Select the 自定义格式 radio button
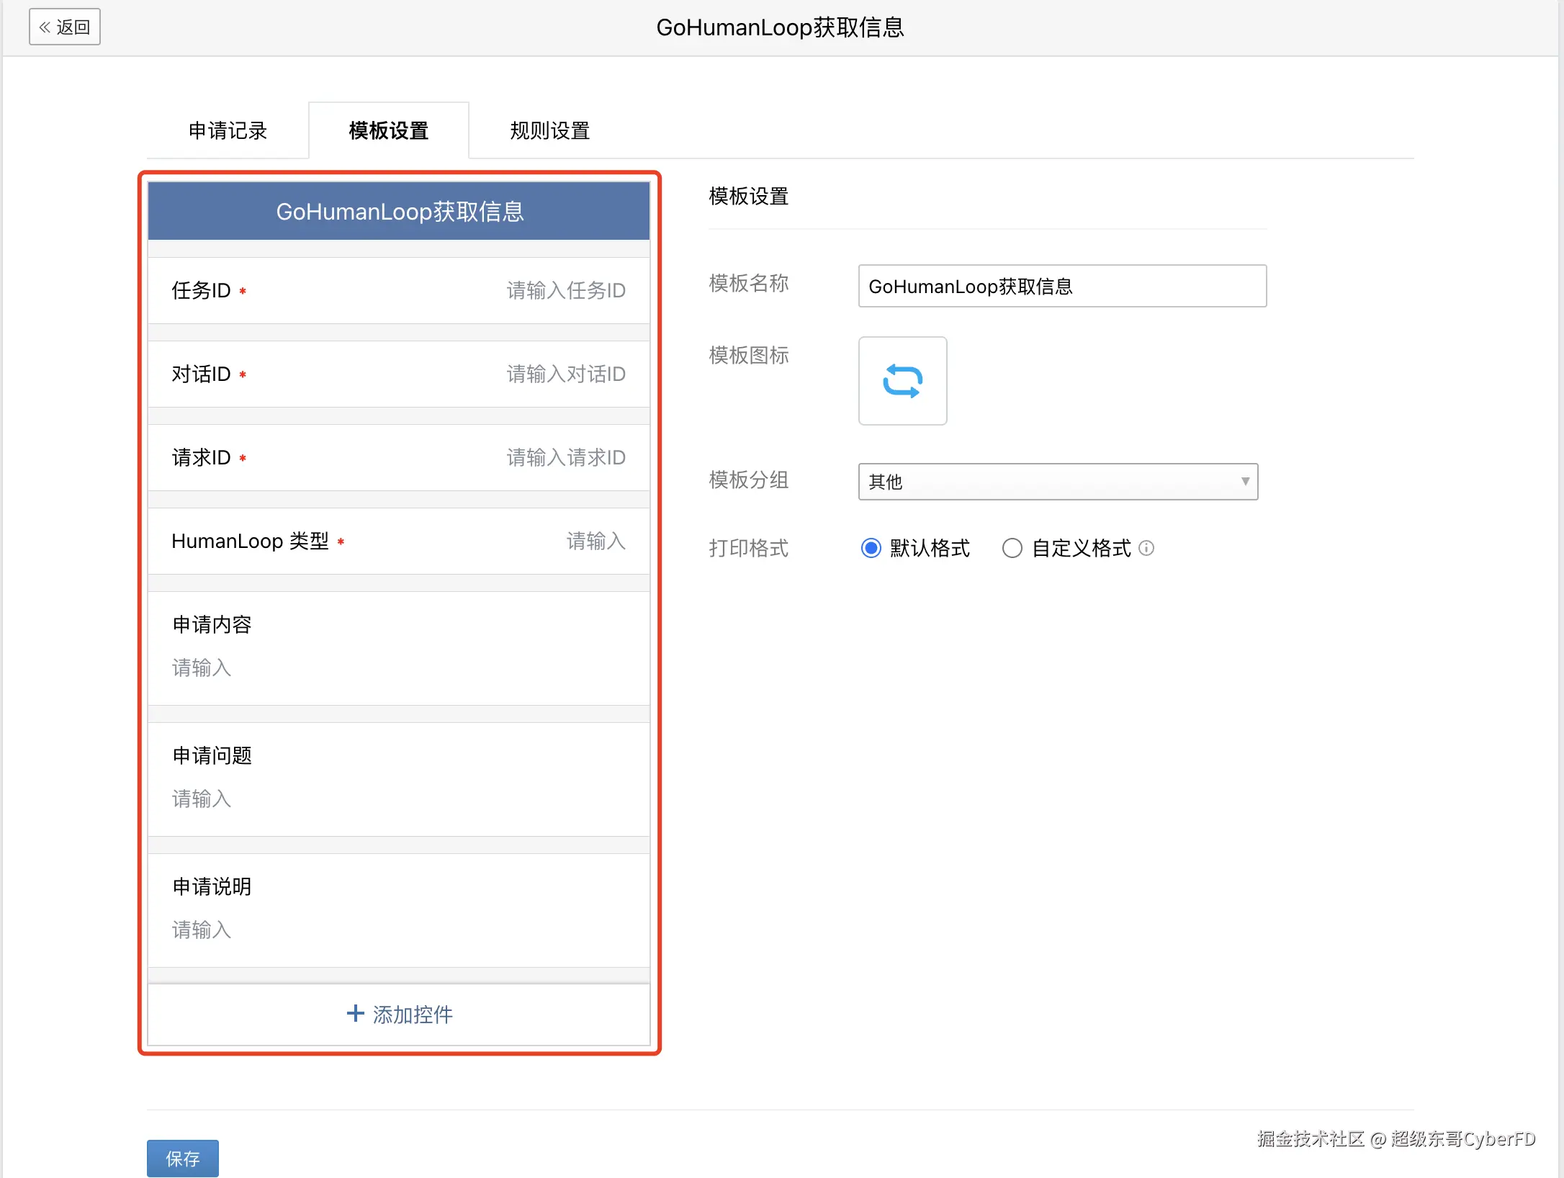Screen dimensions: 1564x1178 [x=1012, y=549]
